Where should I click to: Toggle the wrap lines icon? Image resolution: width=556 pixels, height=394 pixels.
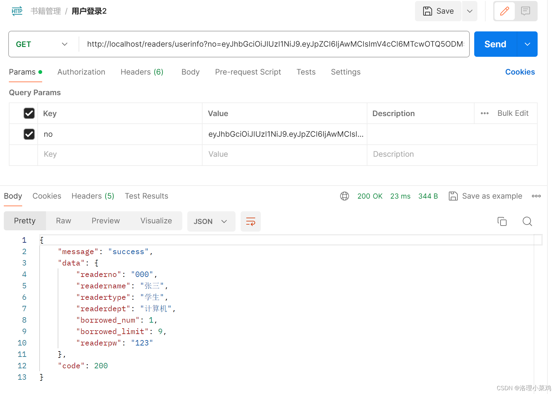tap(250, 221)
